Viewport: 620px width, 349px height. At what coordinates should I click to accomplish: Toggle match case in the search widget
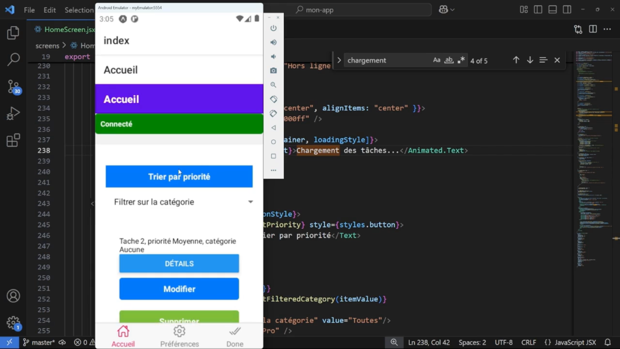click(x=436, y=60)
